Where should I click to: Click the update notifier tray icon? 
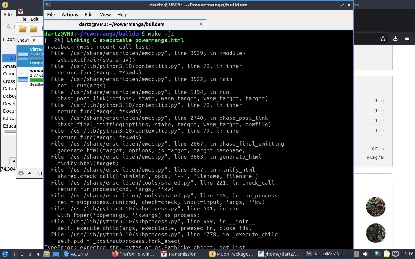377,254
